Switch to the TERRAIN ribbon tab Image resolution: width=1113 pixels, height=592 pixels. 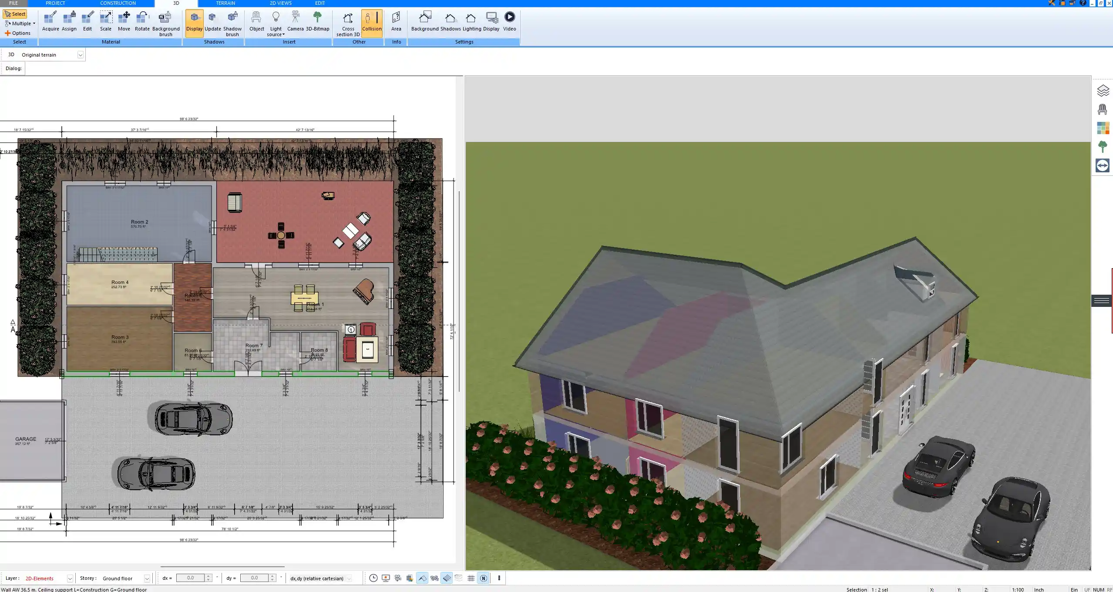coord(225,3)
